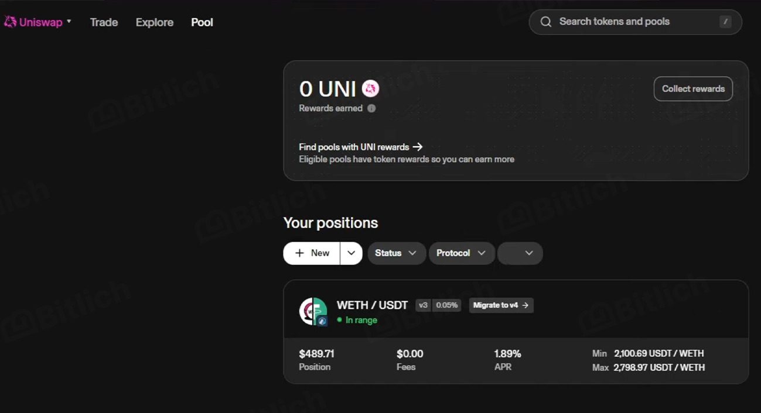Click the slash shortcut key badge

coord(725,22)
